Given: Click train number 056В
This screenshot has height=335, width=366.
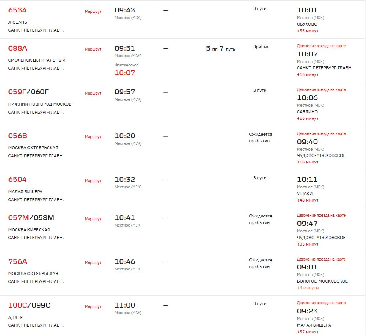Looking at the screenshot, I should (x=18, y=136).
